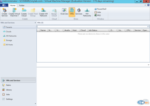Sort by the Service column header
Image resolution: width=150 pixels, height=106 pixels.
point(138,30)
